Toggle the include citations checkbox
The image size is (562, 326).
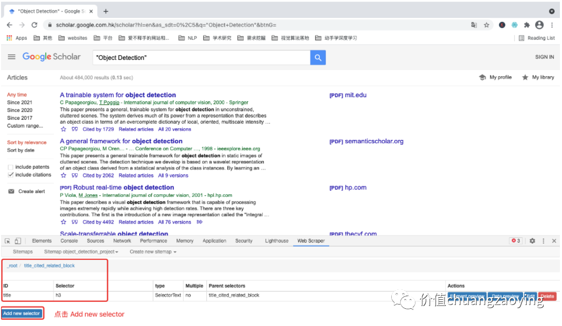[11, 175]
